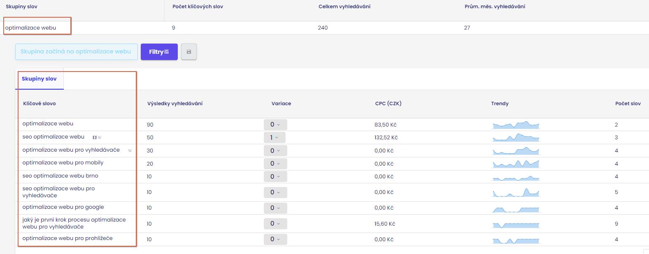Switch to the 'Skupiny slov' tab
Image resolution: width=649 pixels, height=254 pixels.
pos(39,79)
